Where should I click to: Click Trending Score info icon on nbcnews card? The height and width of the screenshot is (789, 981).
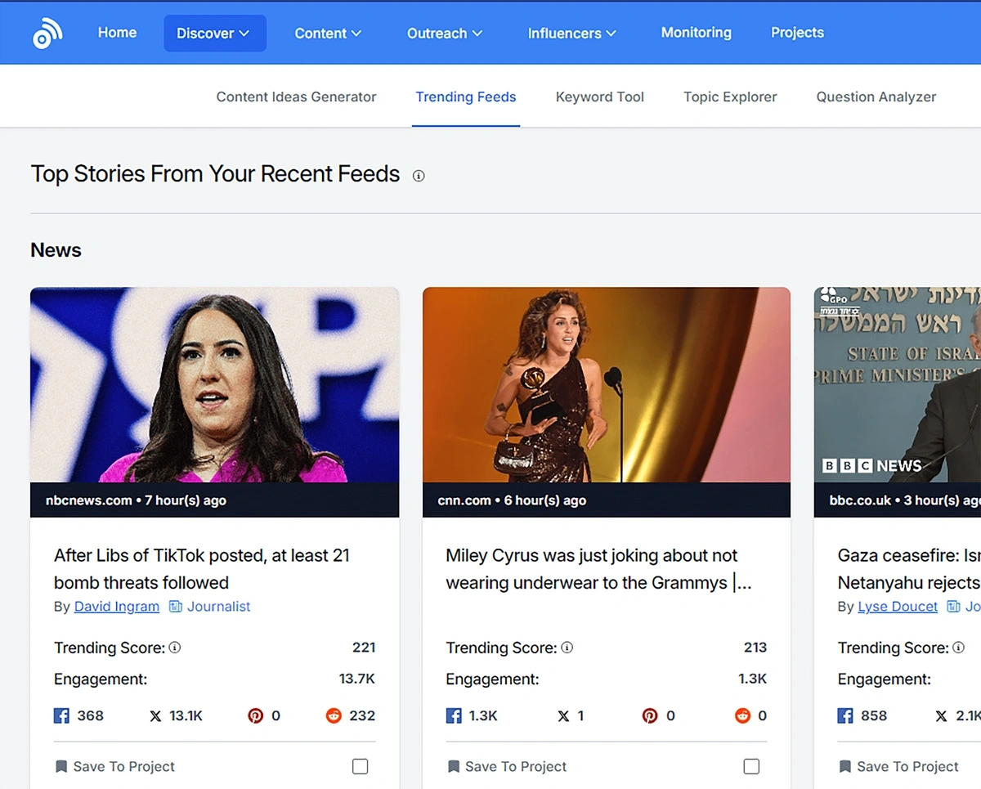coord(174,648)
